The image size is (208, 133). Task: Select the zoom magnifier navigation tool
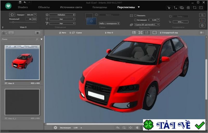coord(124,128)
